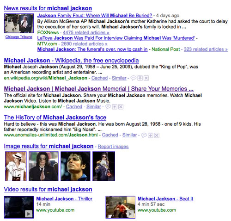Click National Post source text

click(166, 49)
